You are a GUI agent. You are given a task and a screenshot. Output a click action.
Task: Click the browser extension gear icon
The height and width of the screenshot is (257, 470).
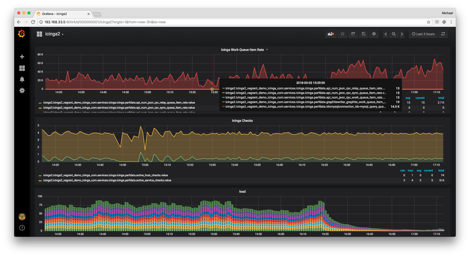444,22
